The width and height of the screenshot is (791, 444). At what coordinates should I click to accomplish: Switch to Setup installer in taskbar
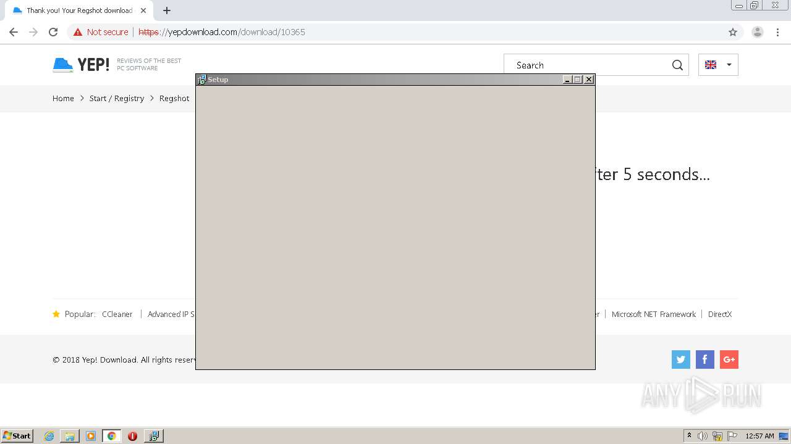(x=153, y=436)
